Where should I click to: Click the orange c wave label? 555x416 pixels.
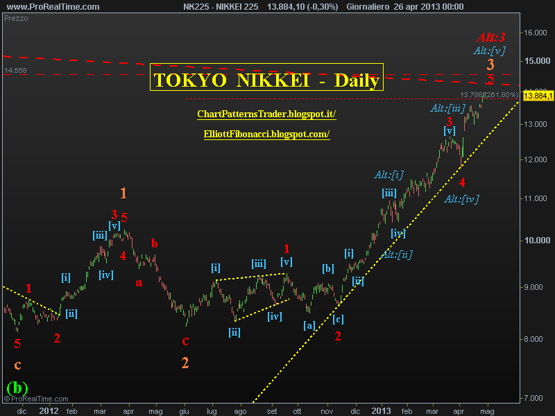[x=17, y=365]
